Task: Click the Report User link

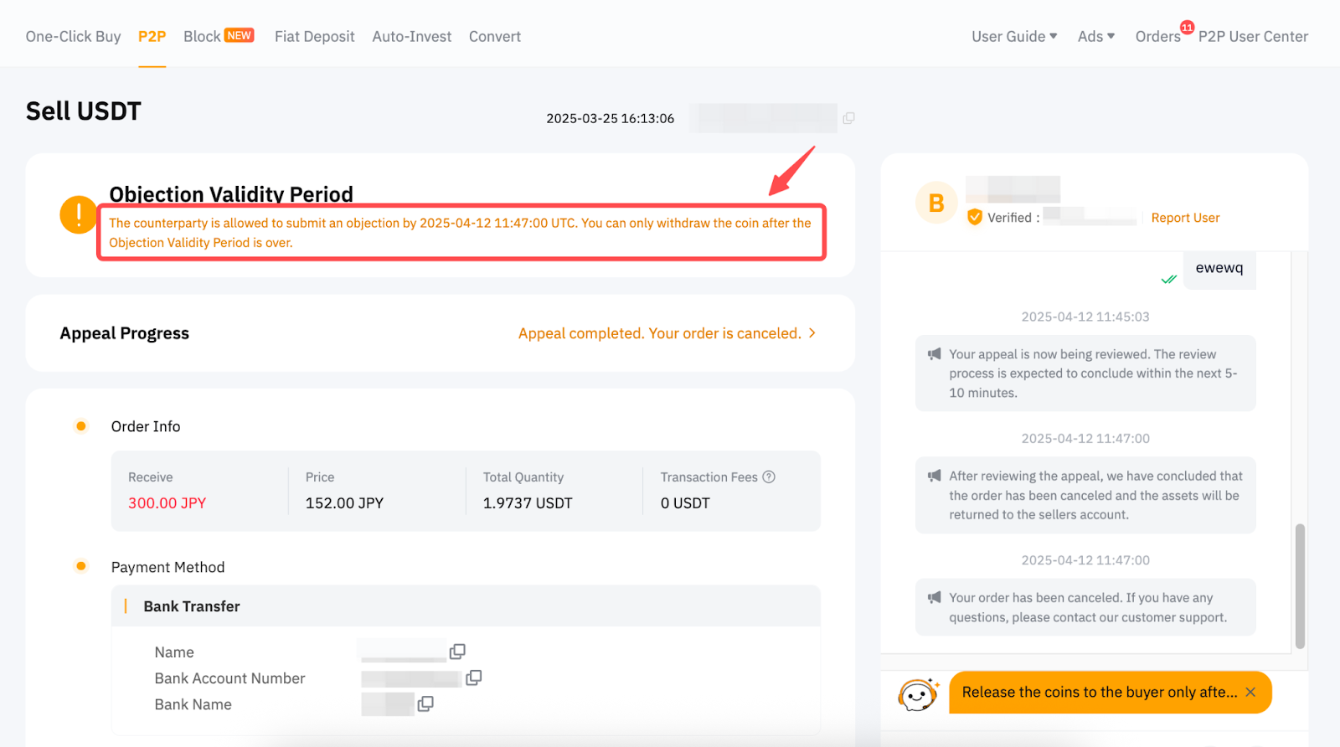Action: 1185,218
